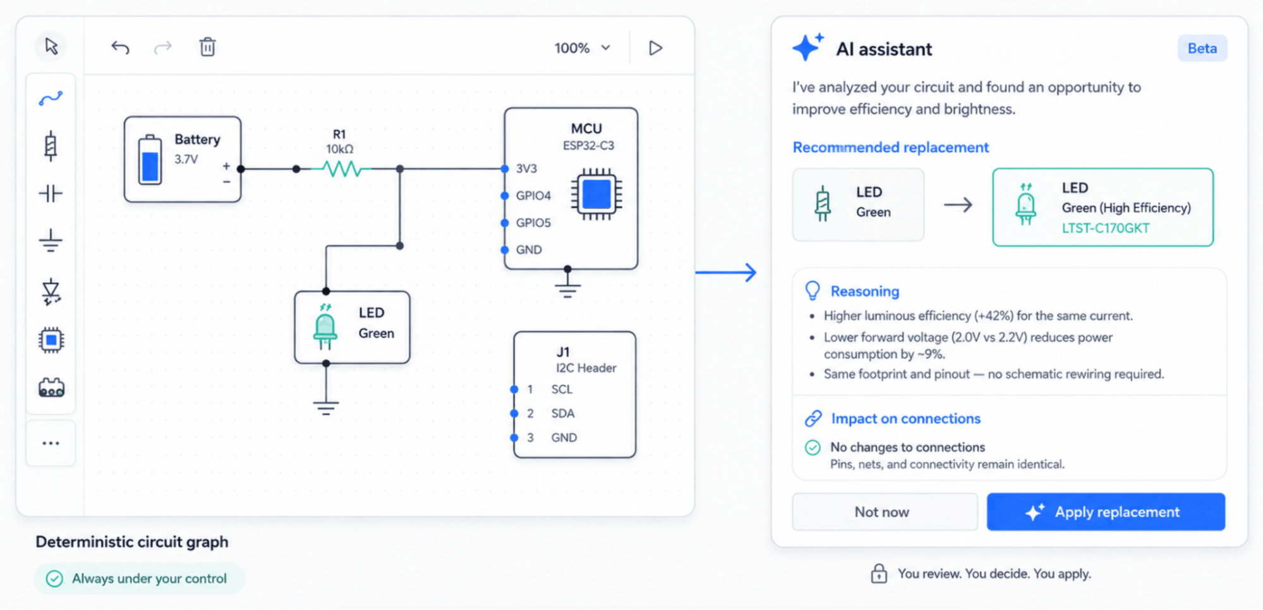This screenshot has width=1263, height=610.
Task: Click the LTST-C170GKT part number
Action: pyautogui.click(x=1106, y=229)
